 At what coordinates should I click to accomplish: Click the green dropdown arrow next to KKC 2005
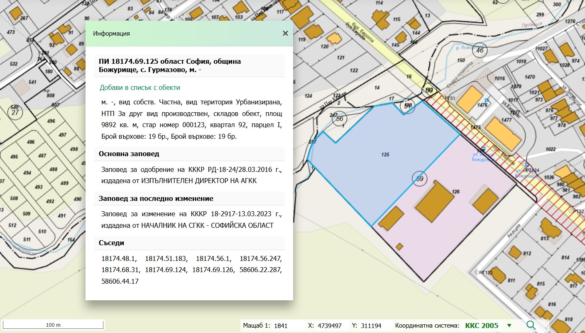(509, 326)
